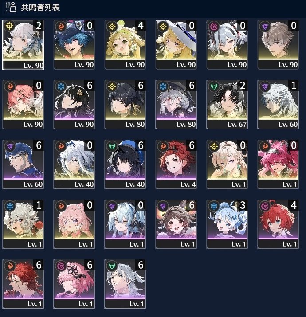
Task: Select the blue-haired Glacio resonator with chain 3
Action: (x=227, y=224)
